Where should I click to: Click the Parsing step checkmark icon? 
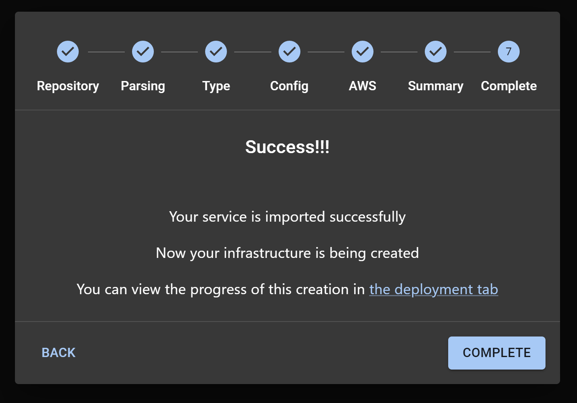[143, 52]
